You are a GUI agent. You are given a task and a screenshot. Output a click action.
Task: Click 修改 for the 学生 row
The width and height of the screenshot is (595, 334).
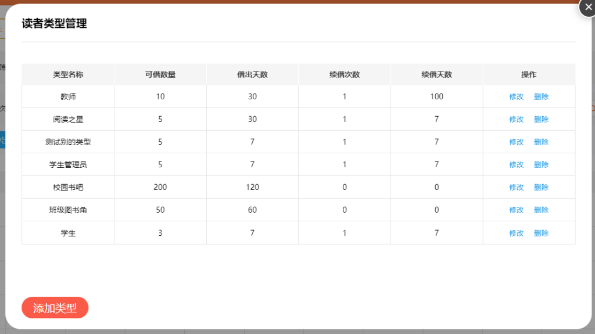(x=516, y=233)
